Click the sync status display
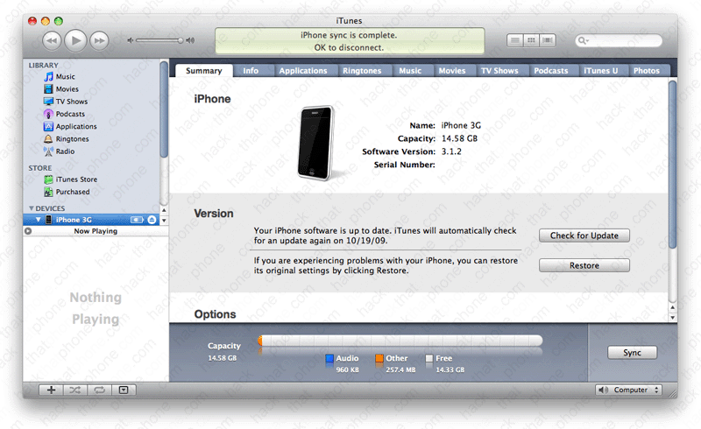 coord(349,41)
